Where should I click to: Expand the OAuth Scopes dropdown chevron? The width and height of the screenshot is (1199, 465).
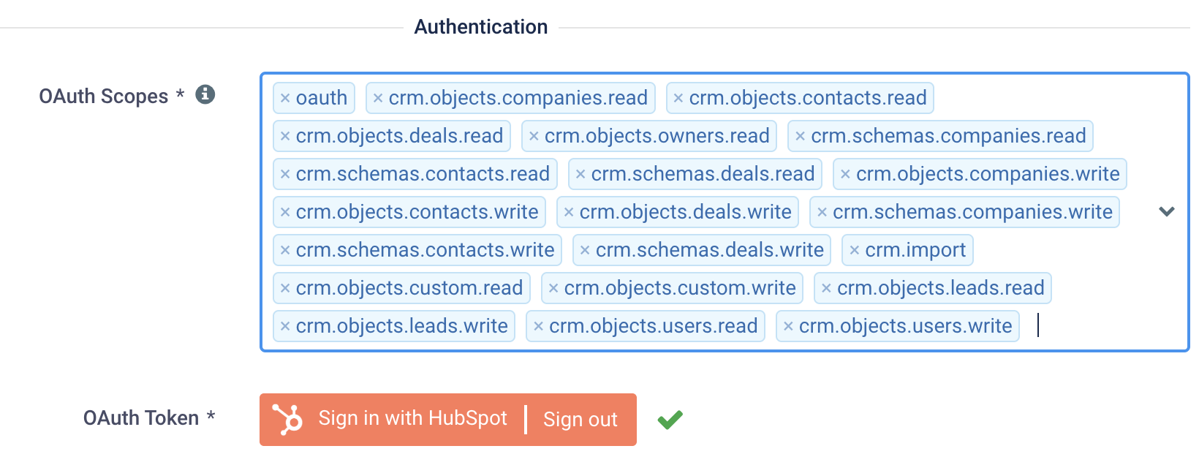(1167, 211)
